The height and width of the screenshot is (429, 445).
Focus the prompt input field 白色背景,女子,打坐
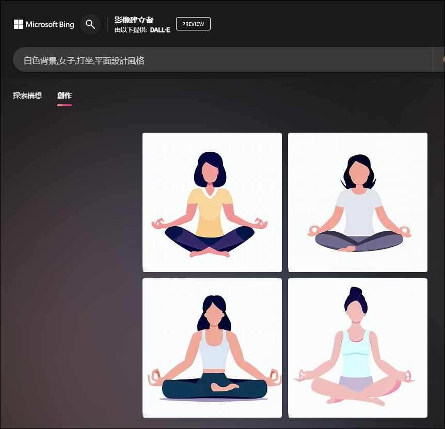223,60
